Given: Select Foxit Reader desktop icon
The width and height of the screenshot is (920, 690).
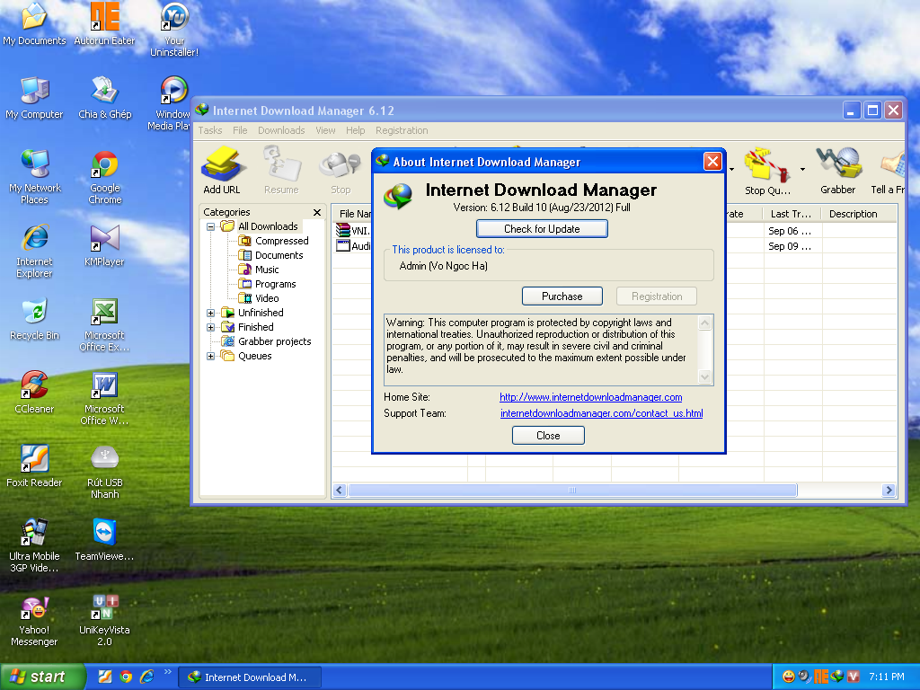Looking at the screenshot, I should pyautogui.click(x=34, y=466).
